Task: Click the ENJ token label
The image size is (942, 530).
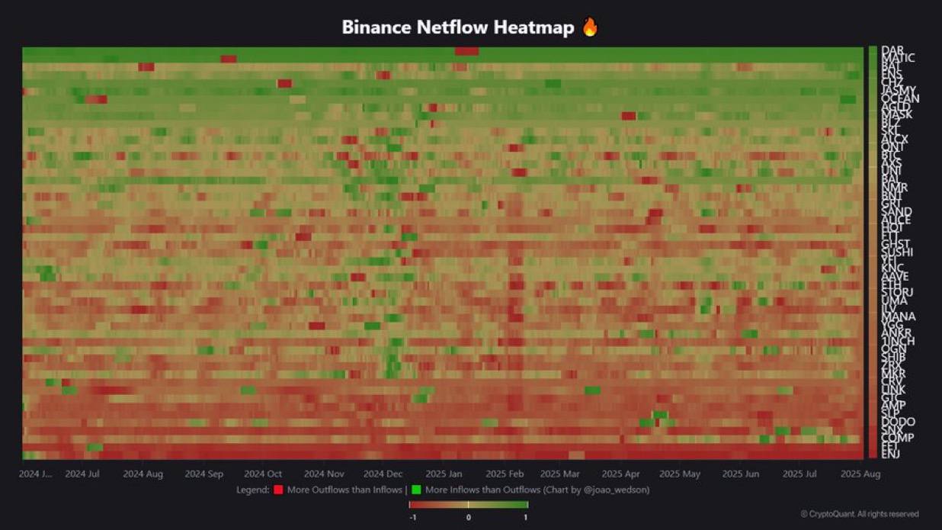Action: 890,455
